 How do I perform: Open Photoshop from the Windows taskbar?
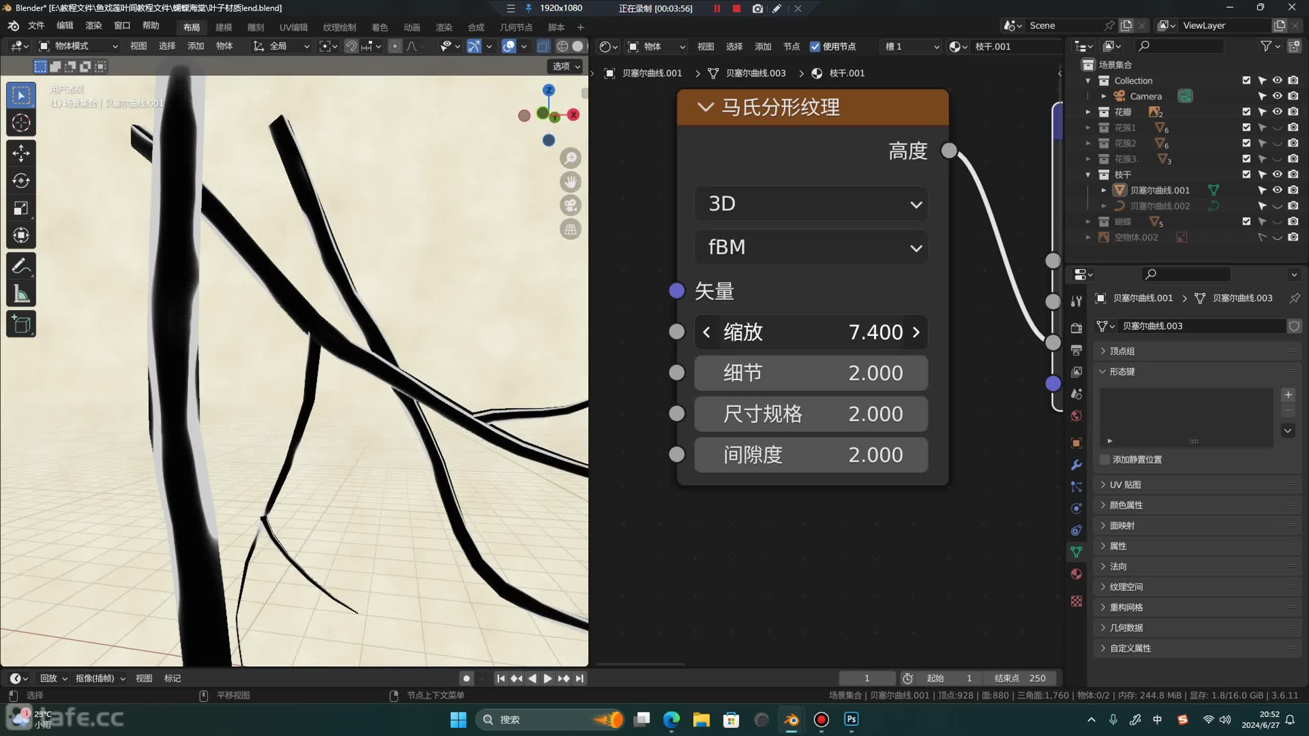click(x=851, y=719)
